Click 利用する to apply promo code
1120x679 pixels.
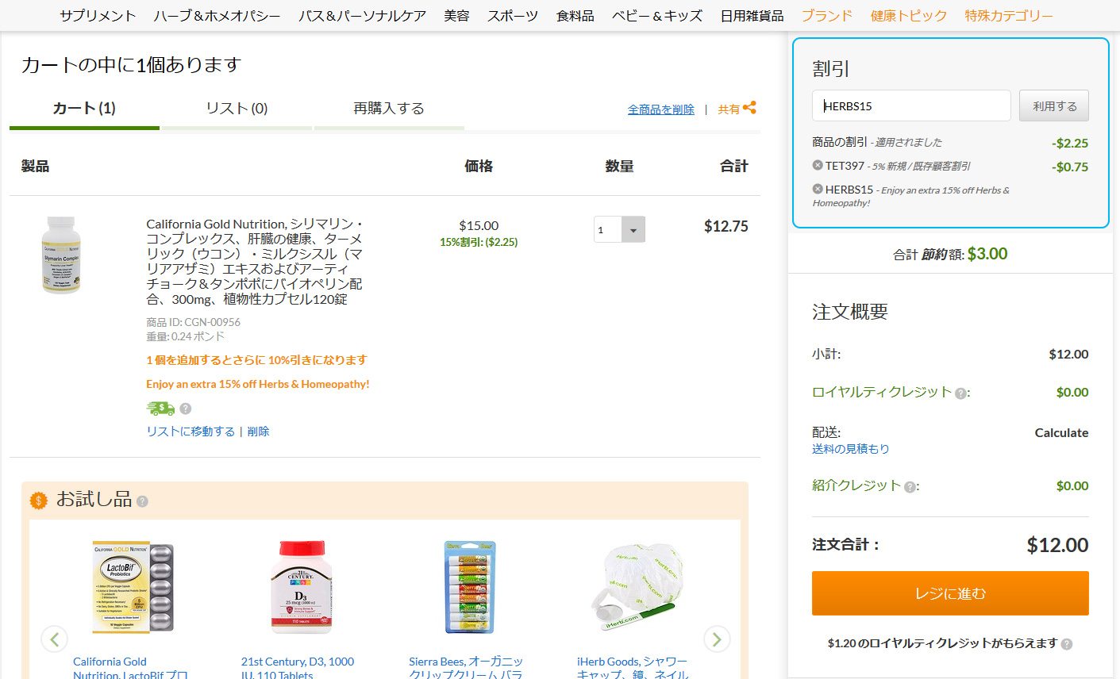[x=1054, y=105]
